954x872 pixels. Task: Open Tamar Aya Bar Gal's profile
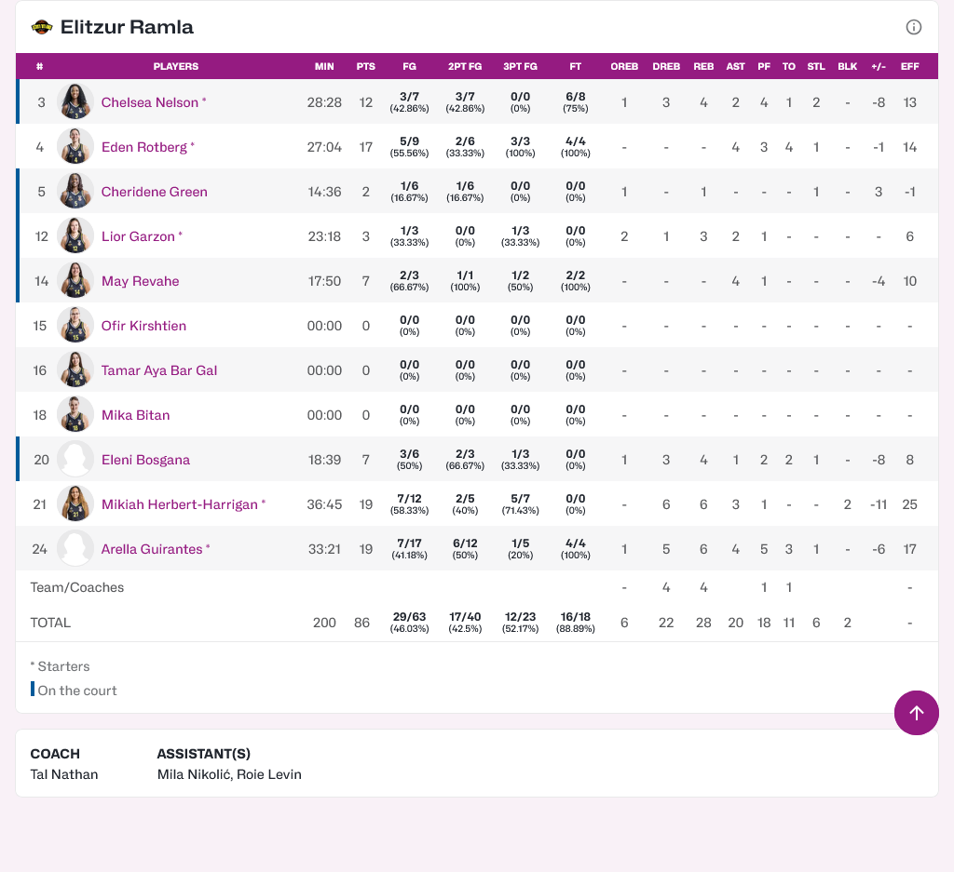click(158, 370)
